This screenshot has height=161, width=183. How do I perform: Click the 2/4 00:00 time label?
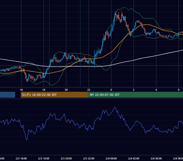(x=111, y=158)
